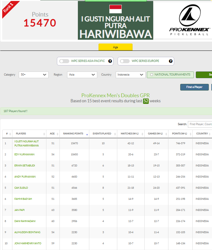The image size is (212, 250).
Task: Focus the Find Player search field
Action: click(x=200, y=124)
